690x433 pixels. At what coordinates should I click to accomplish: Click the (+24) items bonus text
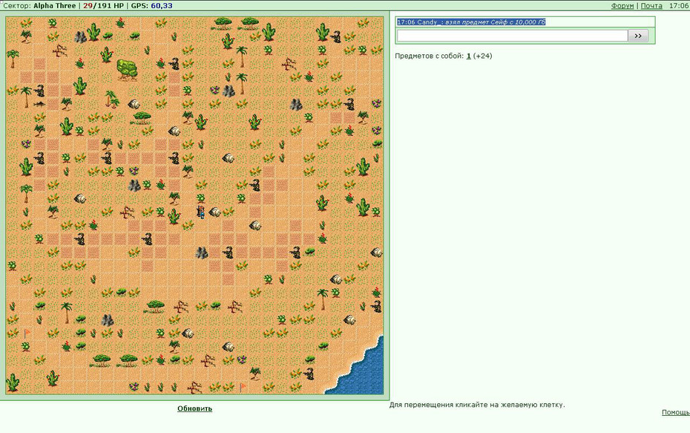point(483,56)
